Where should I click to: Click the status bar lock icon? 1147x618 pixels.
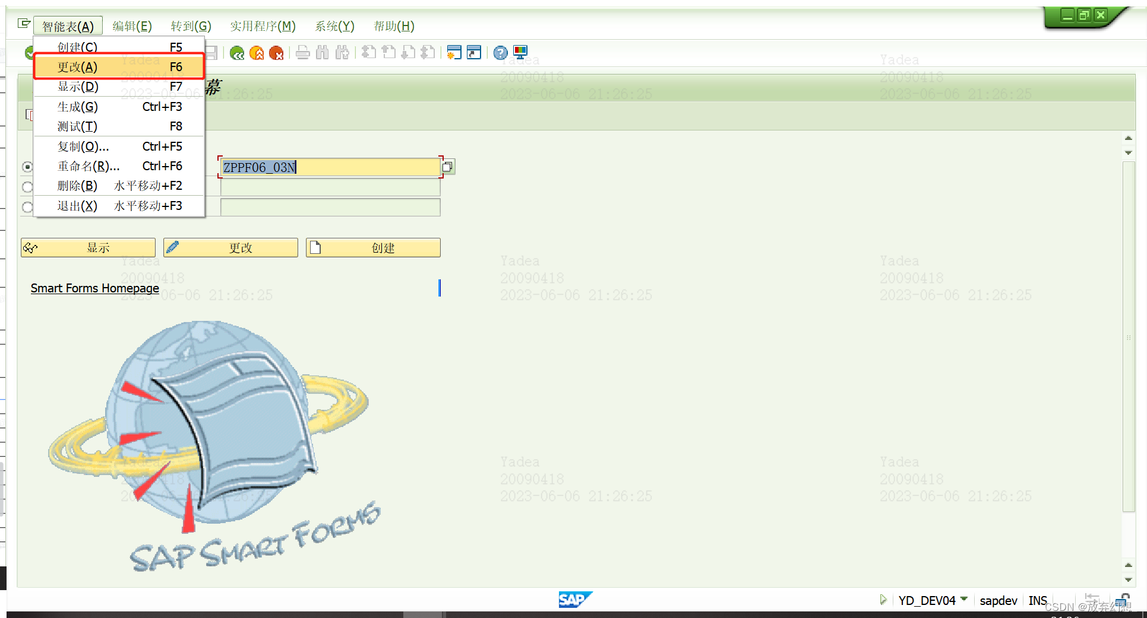click(1123, 600)
